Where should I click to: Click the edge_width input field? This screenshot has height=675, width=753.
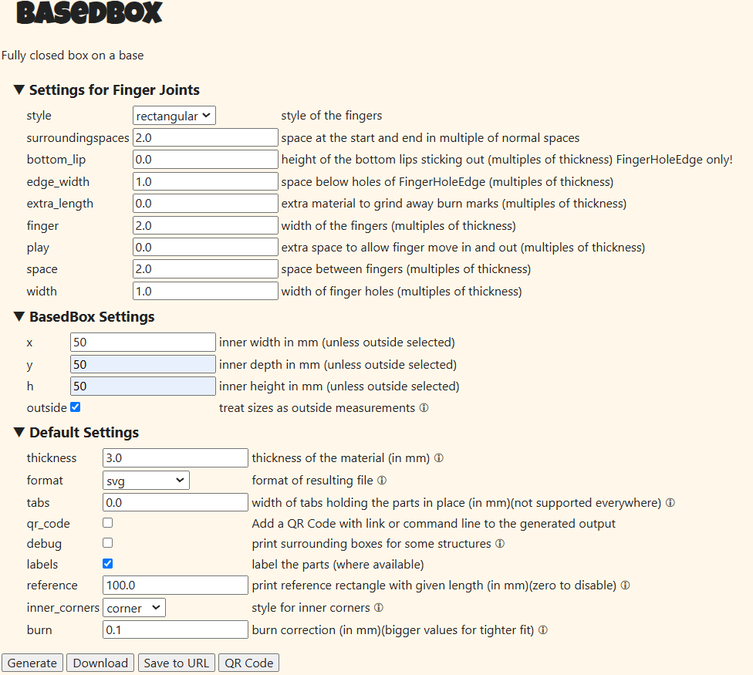point(205,182)
